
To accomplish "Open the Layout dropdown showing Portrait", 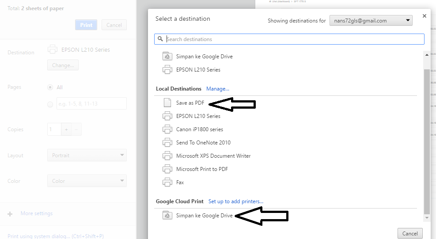I will point(87,155).
